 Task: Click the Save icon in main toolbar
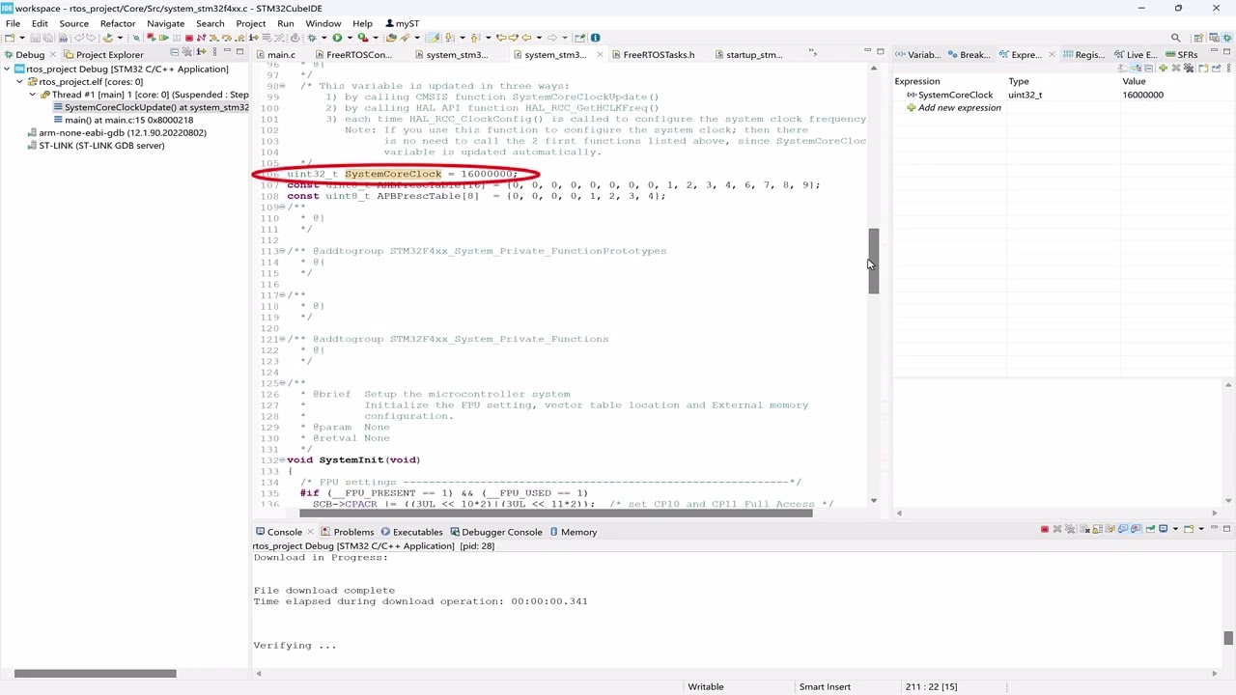[35, 38]
